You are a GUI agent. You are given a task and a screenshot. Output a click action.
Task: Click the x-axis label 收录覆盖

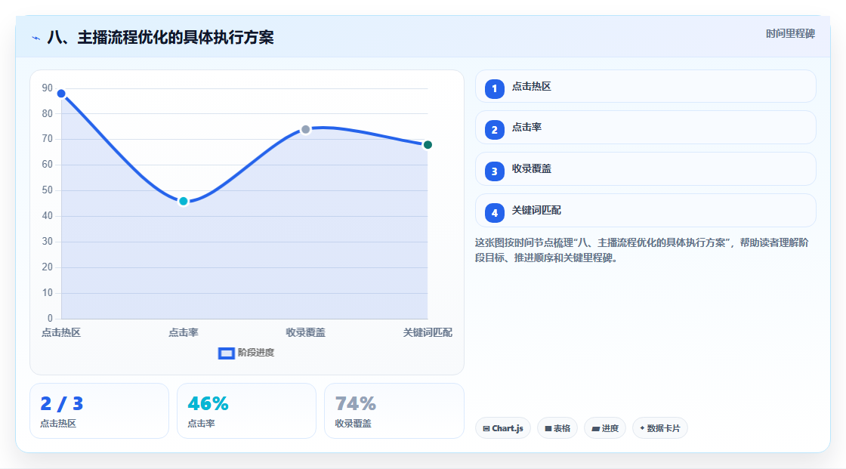click(x=305, y=332)
